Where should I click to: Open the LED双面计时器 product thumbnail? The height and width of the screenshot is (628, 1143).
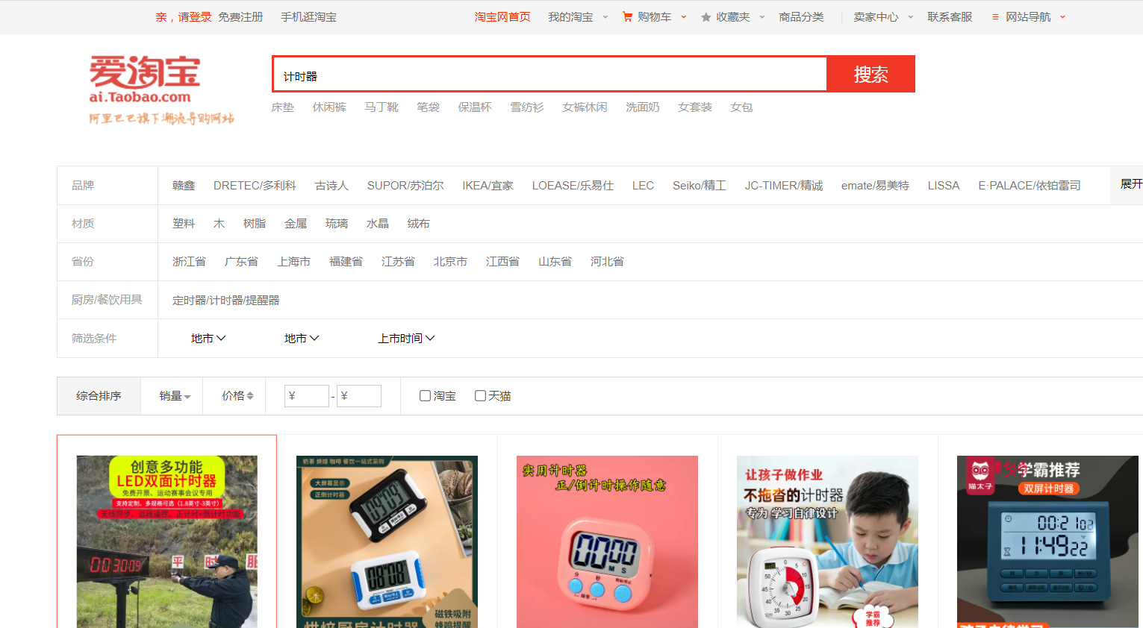[167, 541]
